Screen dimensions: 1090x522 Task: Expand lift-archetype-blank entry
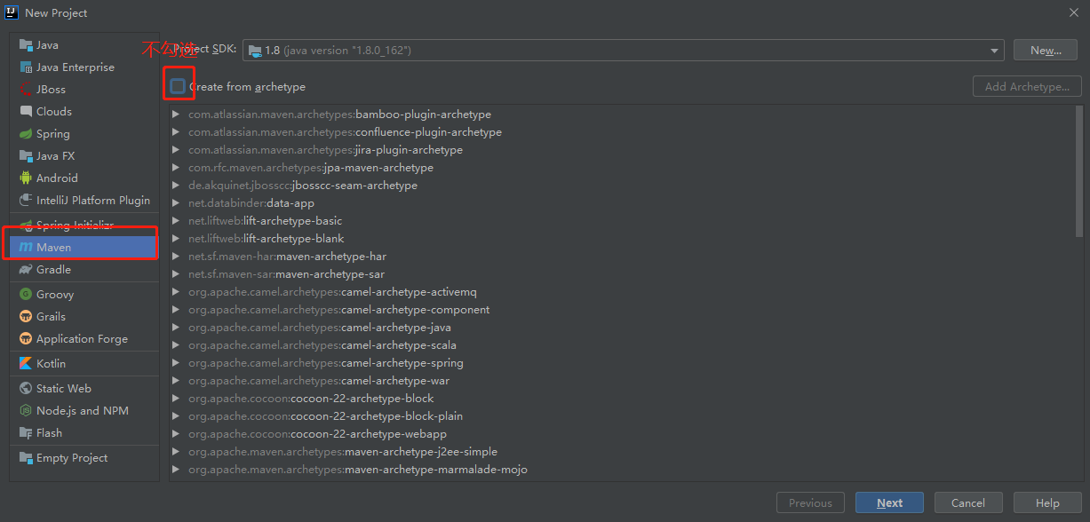click(x=177, y=239)
